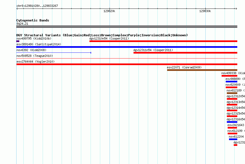245x164 pixels.
Task: Open the esv2764064 (Vogler2010) label
Action: 36,62
